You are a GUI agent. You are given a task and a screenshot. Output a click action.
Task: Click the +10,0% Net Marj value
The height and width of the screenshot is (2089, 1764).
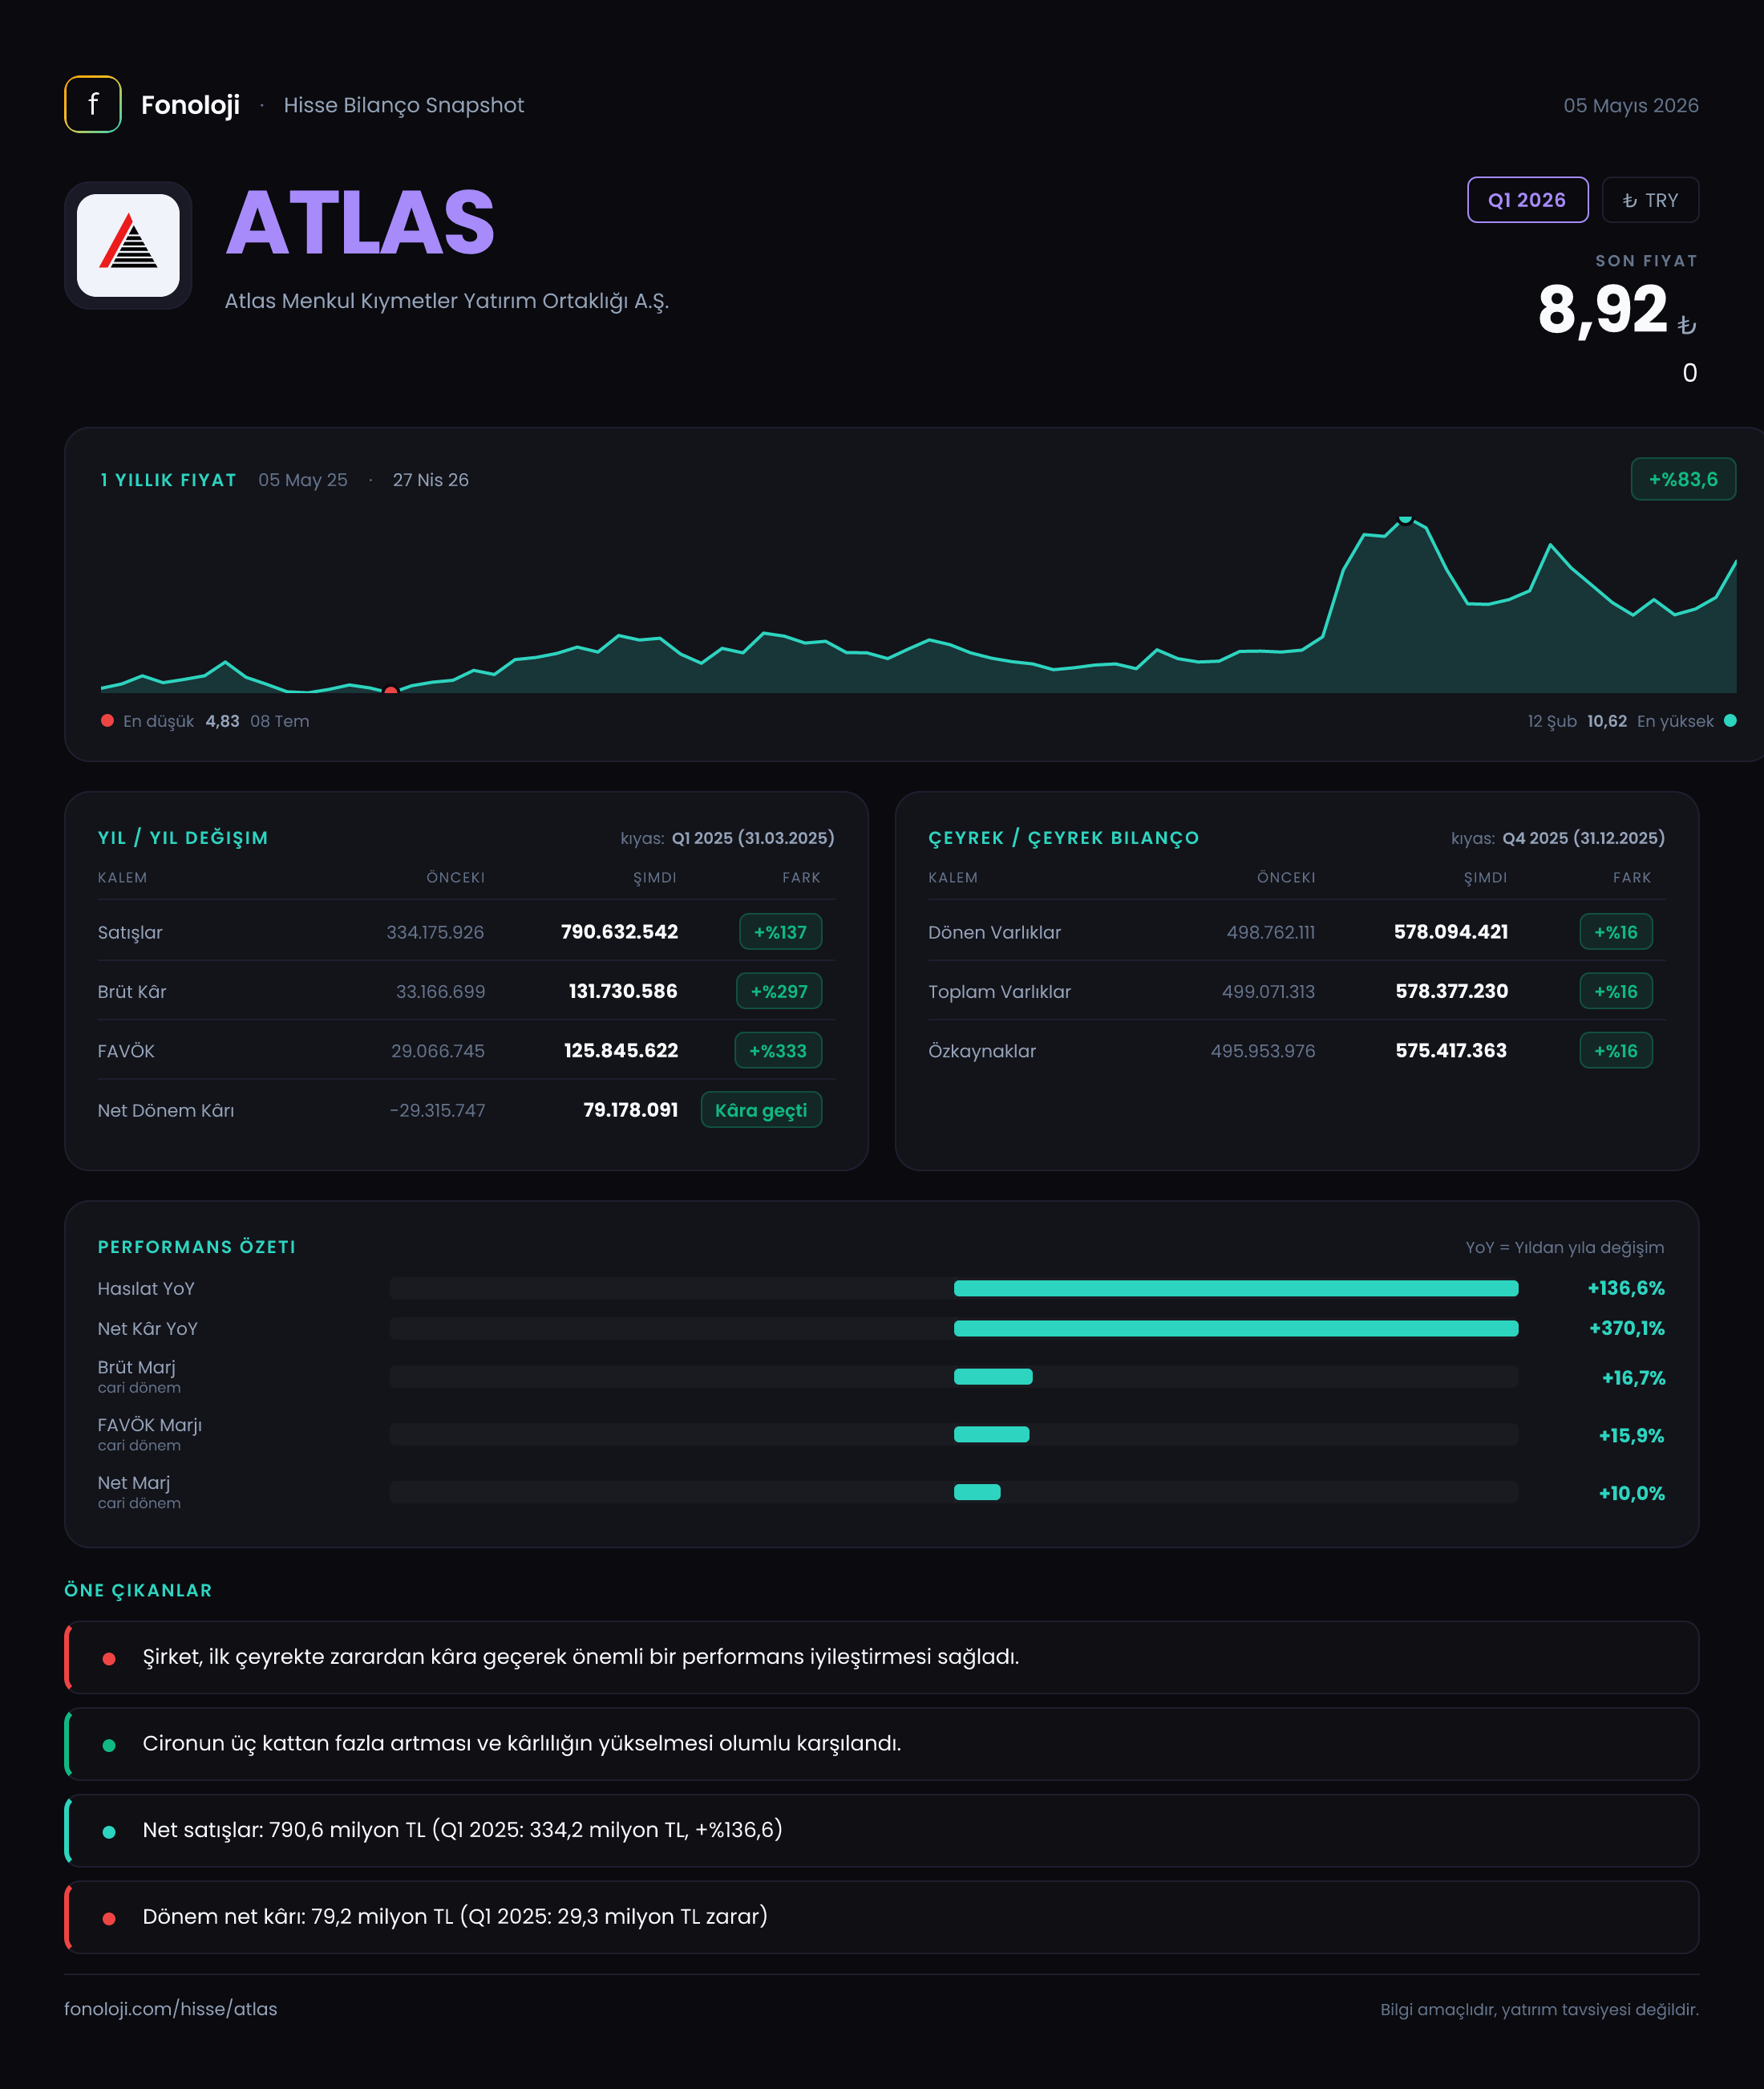pyautogui.click(x=1632, y=1494)
